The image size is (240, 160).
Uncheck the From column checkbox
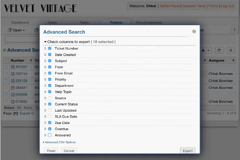coord(50,67)
